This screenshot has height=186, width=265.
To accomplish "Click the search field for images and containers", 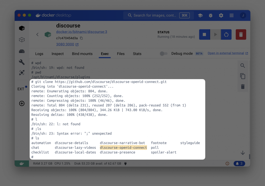I will click(x=158, y=15).
